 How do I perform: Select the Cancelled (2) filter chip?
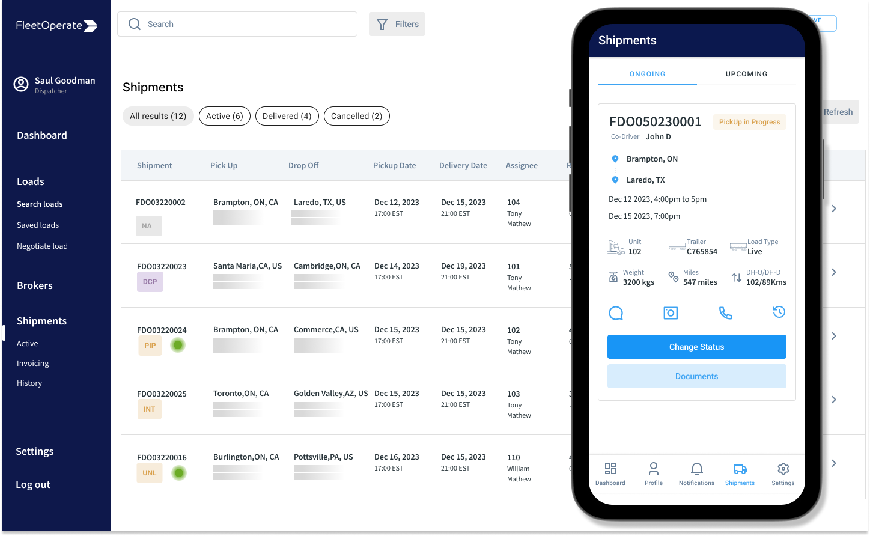(x=356, y=116)
